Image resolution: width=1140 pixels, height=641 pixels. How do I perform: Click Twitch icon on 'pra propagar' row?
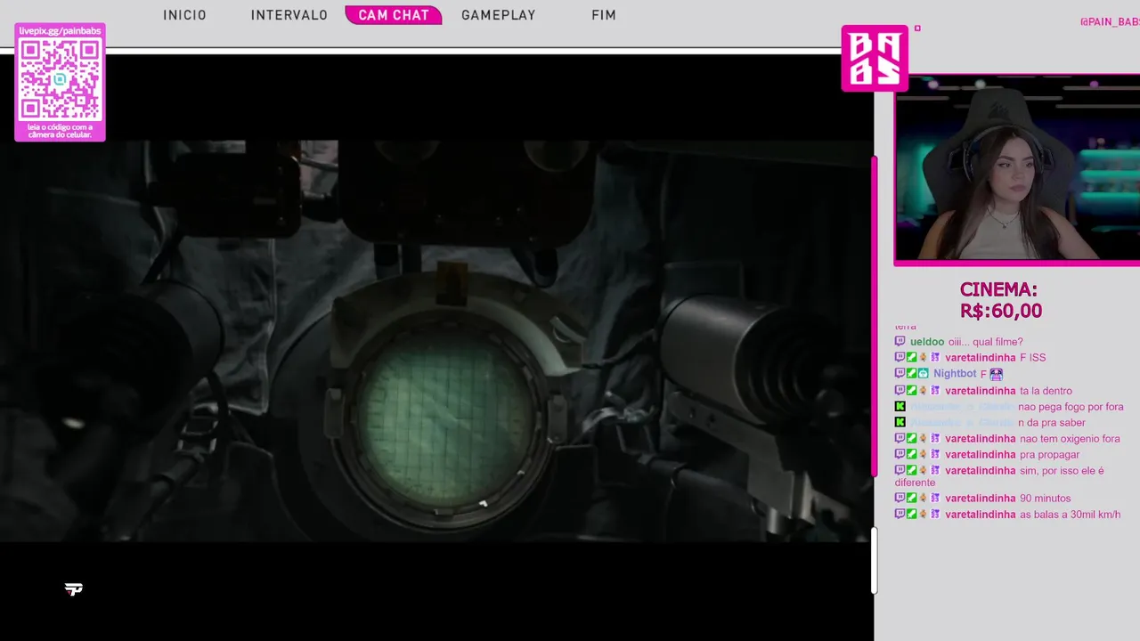(x=900, y=455)
